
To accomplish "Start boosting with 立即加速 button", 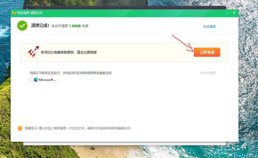I will click(207, 52).
